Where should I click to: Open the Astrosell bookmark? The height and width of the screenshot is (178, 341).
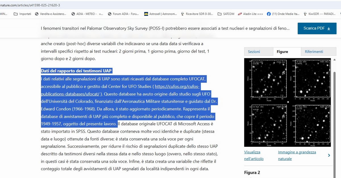point(160,14)
